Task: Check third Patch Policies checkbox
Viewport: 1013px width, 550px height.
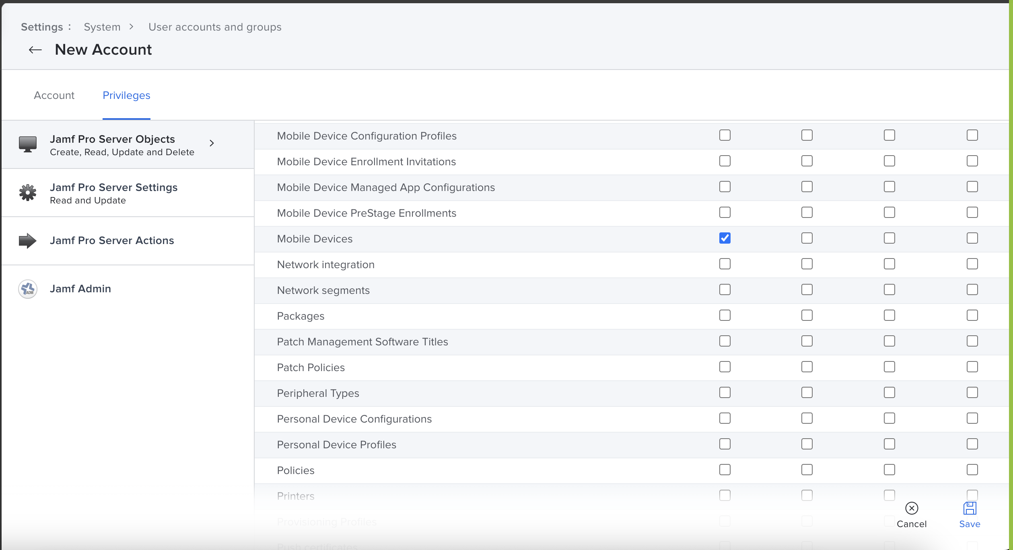Action: coord(889,367)
